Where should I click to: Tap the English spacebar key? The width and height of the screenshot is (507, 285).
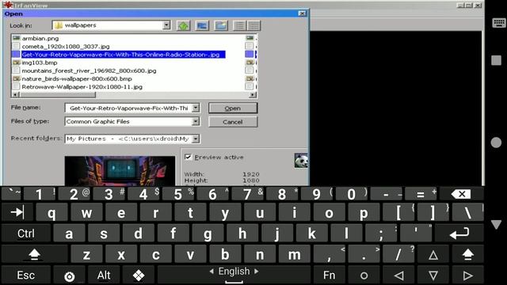coord(234,275)
